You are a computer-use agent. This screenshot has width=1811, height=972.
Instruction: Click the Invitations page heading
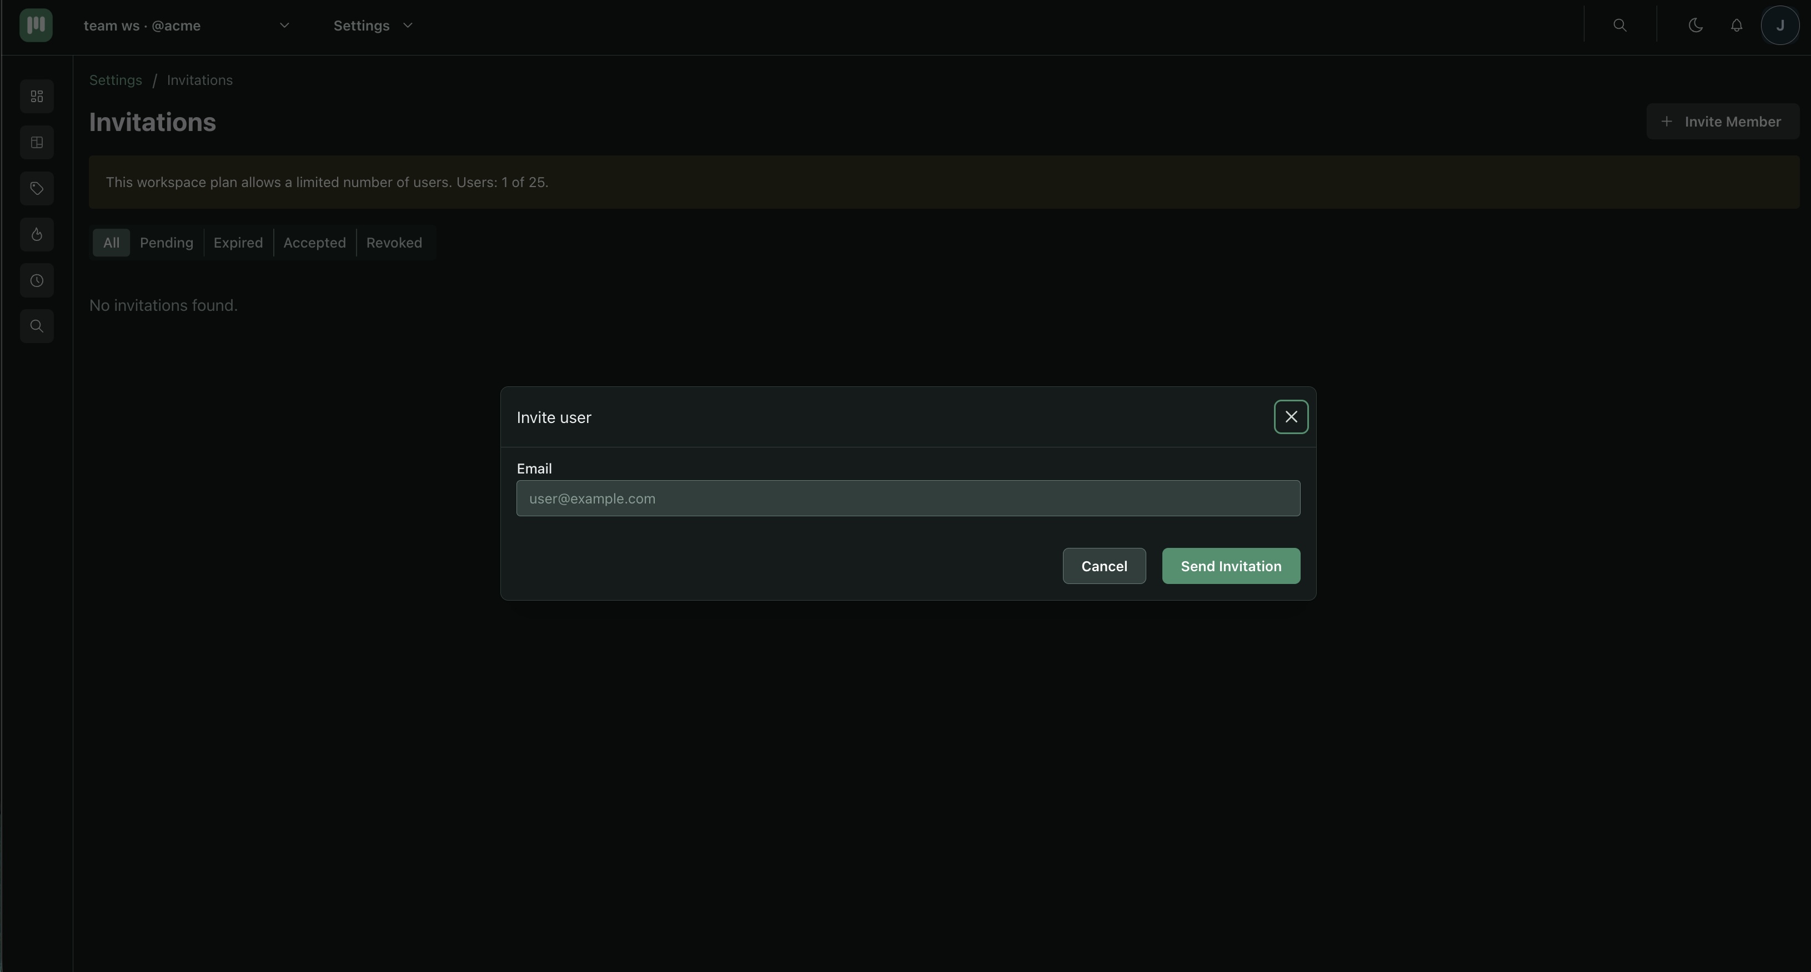pyautogui.click(x=153, y=122)
